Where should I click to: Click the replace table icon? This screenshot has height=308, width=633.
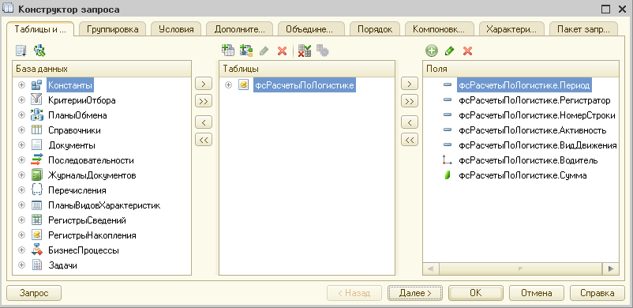tap(305, 51)
